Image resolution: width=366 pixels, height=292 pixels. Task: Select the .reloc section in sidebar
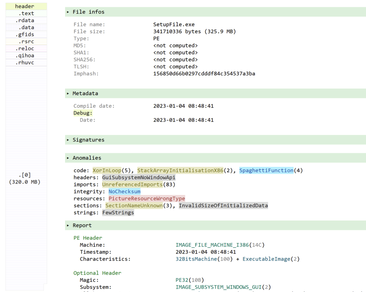tap(26, 49)
